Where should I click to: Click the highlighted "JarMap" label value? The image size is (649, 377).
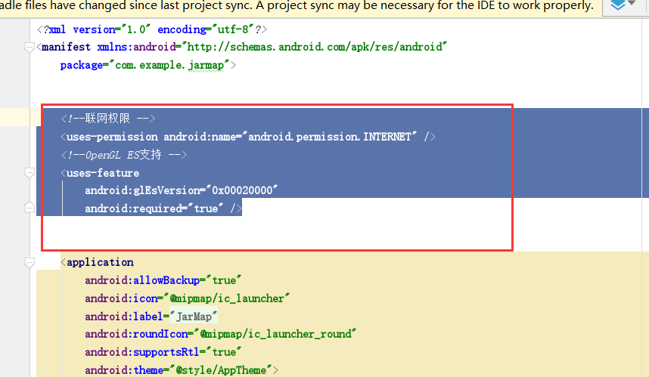point(194,317)
